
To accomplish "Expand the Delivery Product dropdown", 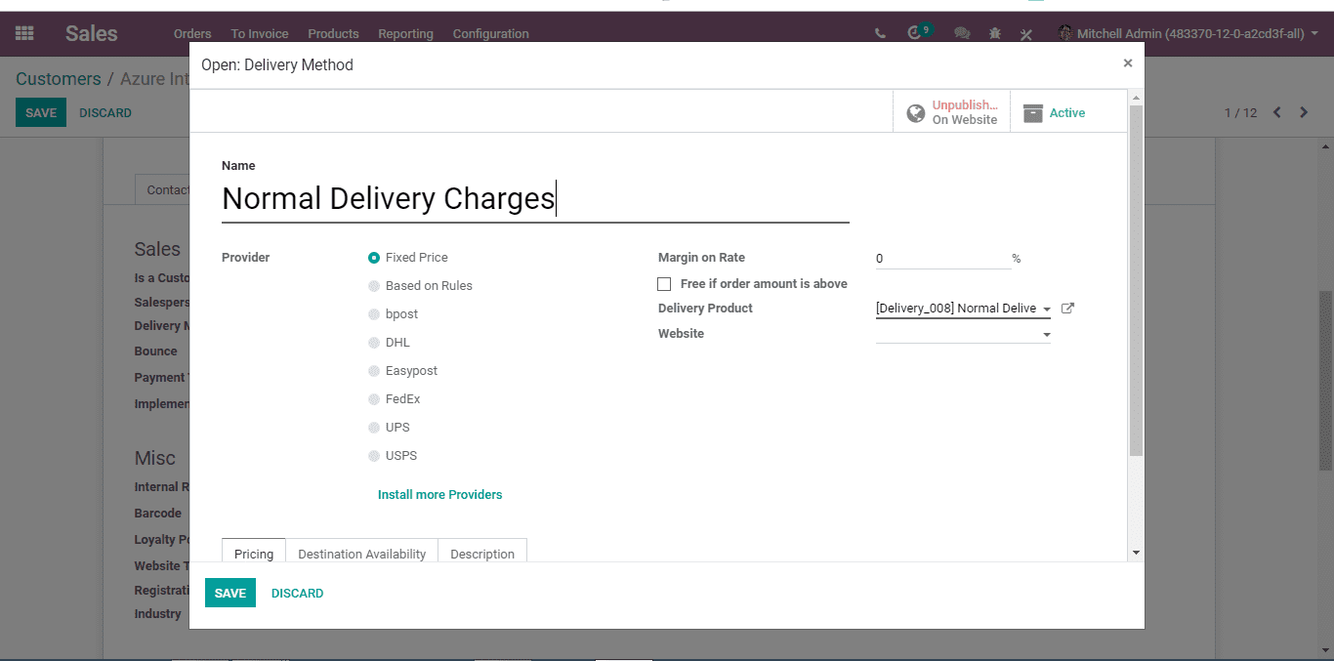I will tap(1047, 310).
